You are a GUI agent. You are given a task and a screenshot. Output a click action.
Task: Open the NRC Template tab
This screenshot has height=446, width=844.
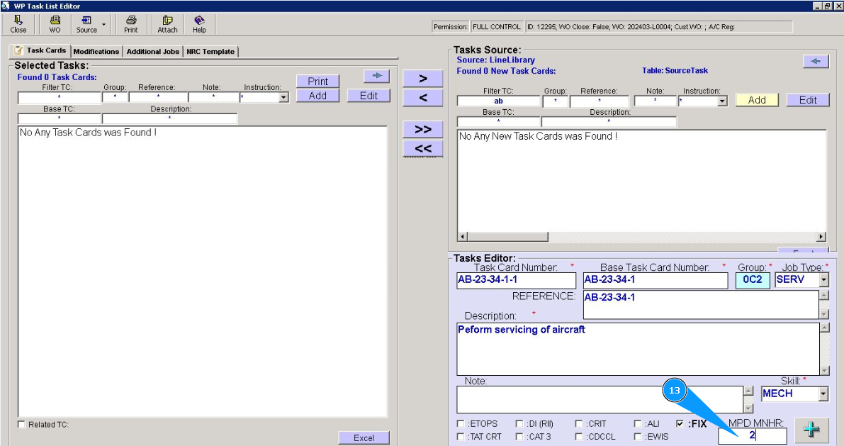click(210, 52)
